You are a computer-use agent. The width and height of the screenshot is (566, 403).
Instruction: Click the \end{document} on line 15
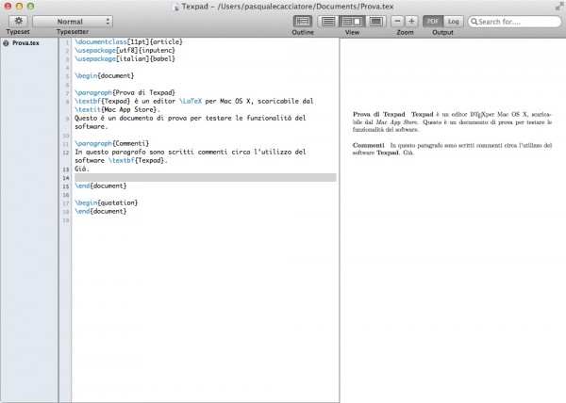[101, 185]
